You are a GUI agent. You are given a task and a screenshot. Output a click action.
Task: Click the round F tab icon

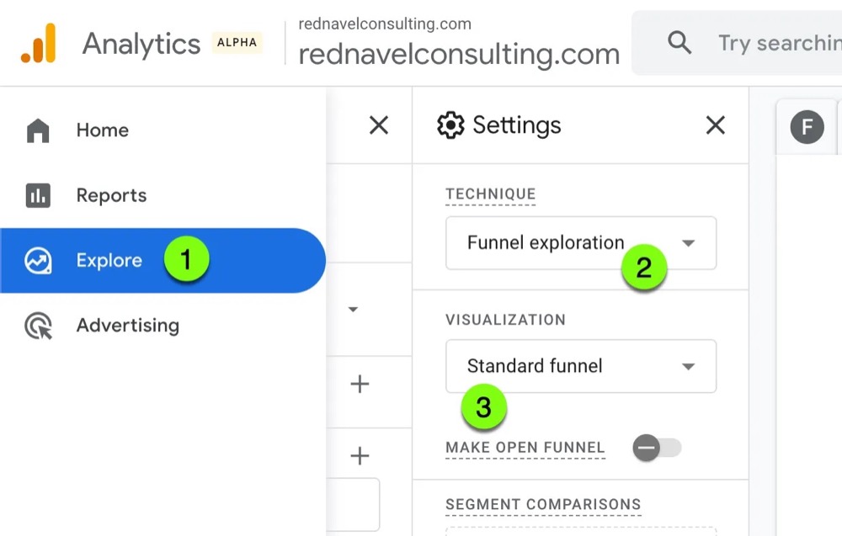(807, 127)
